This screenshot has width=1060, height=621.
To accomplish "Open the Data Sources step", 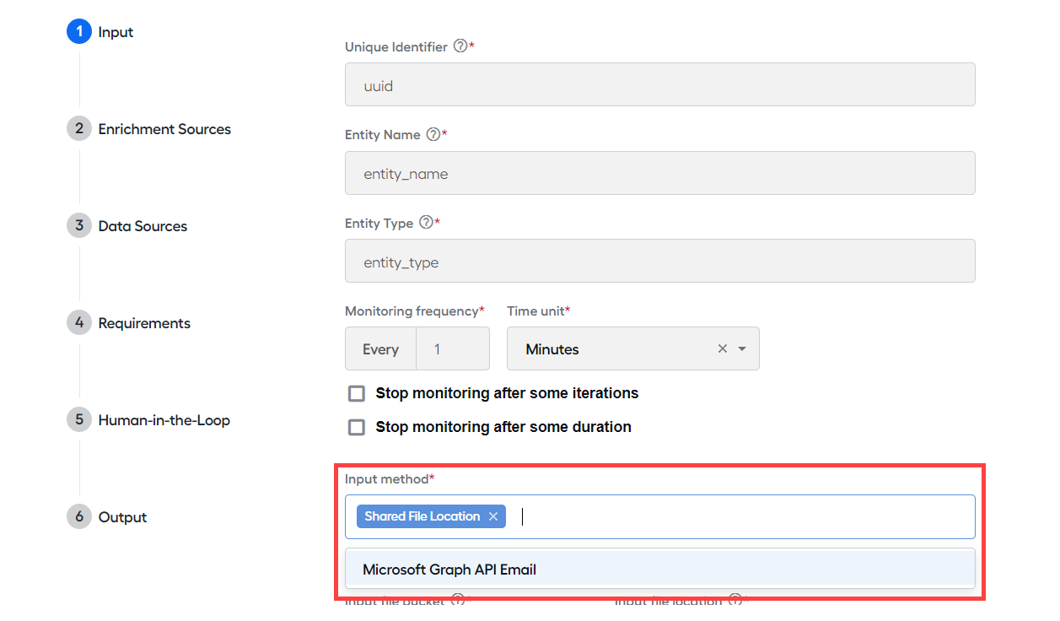I will click(143, 226).
